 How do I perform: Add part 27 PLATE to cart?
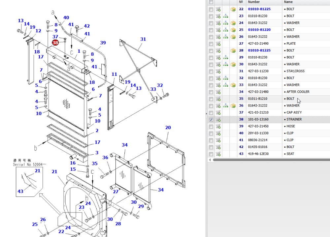[218, 44]
